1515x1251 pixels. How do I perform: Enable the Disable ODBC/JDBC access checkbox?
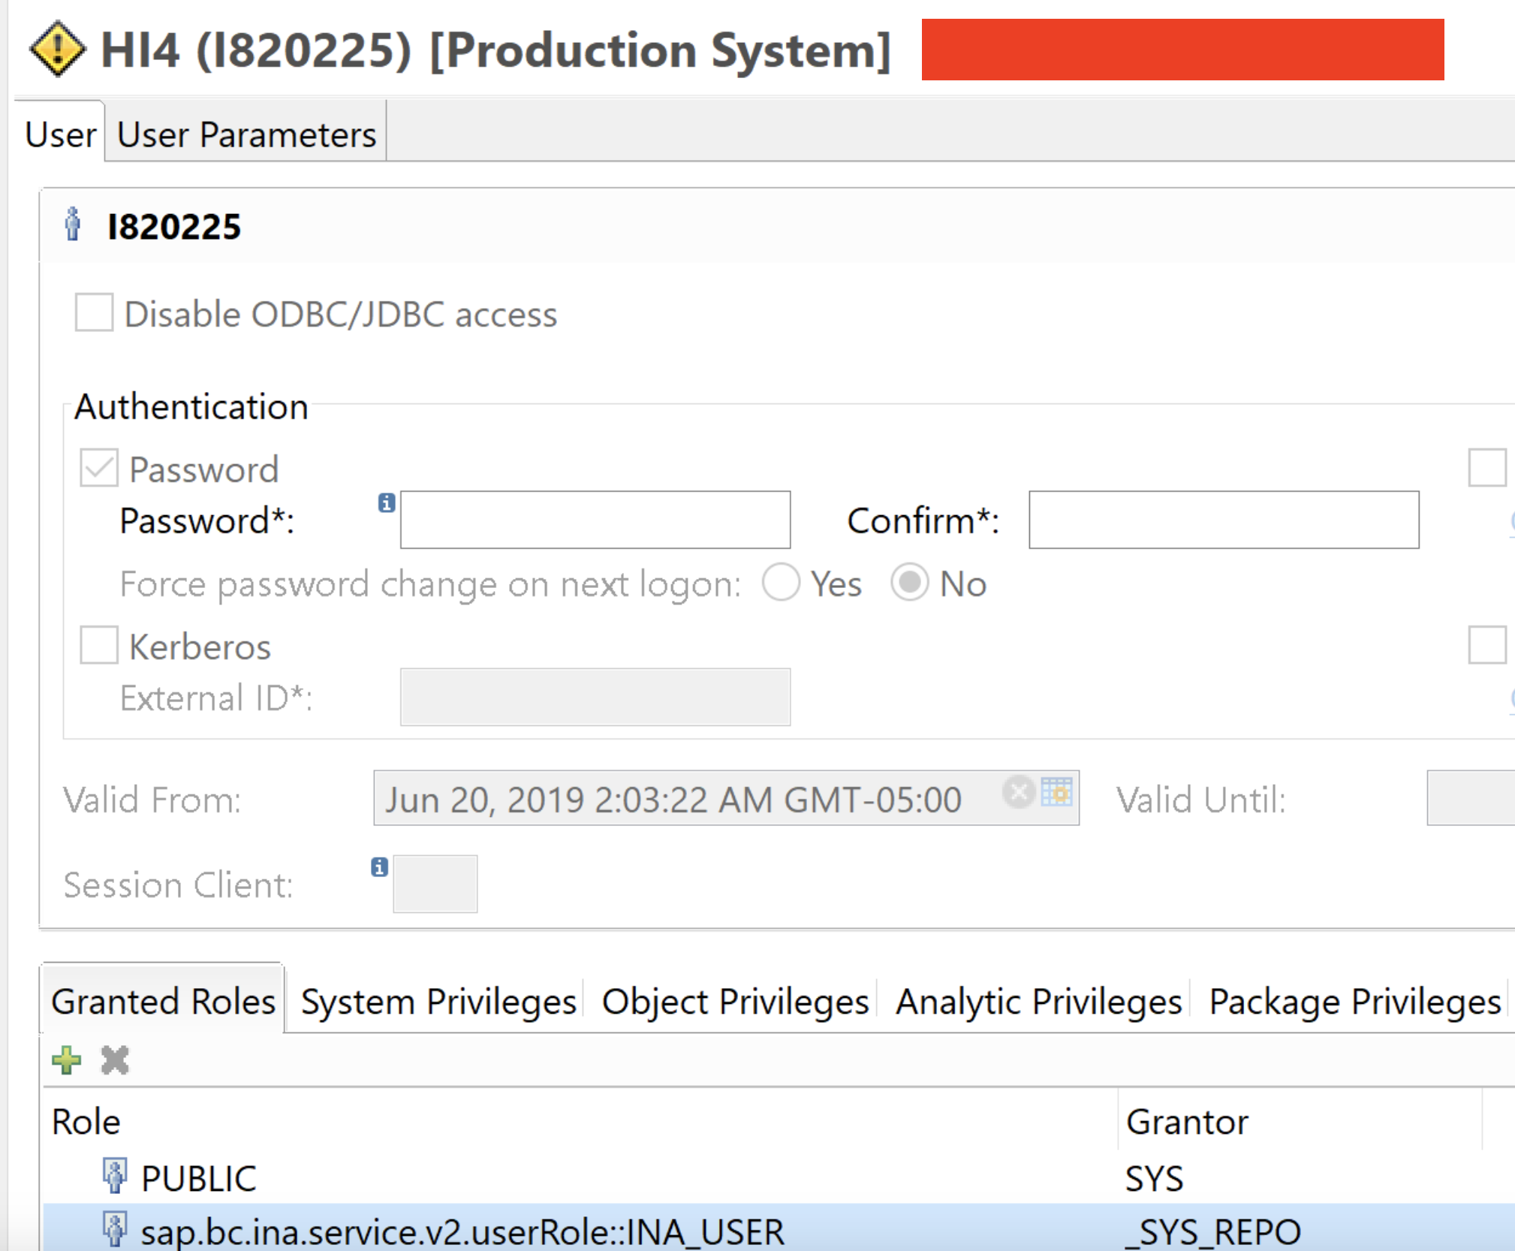(95, 312)
